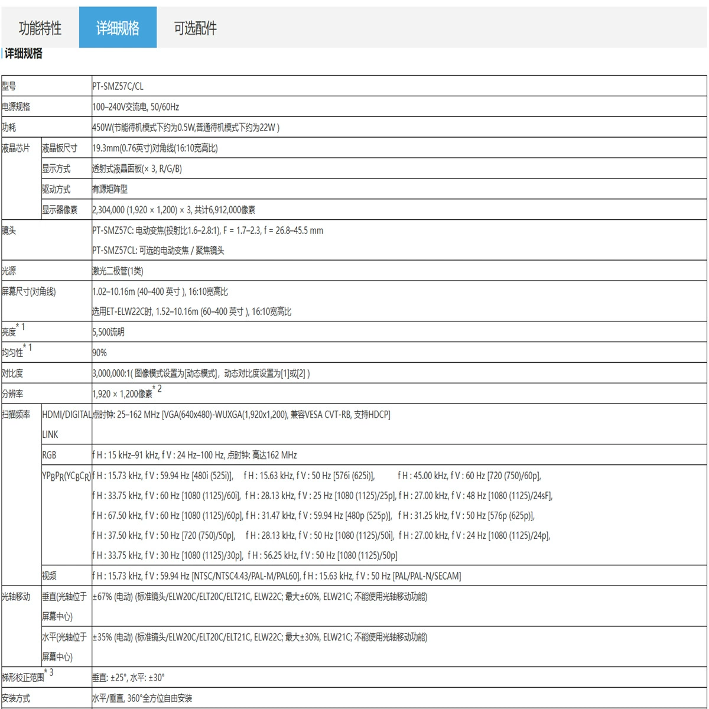Screen dimensions: 709x709
Task: Select the 5,500流明 brightness value
Action: pos(109,332)
